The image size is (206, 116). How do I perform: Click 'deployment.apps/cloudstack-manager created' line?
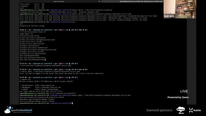click(37, 99)
